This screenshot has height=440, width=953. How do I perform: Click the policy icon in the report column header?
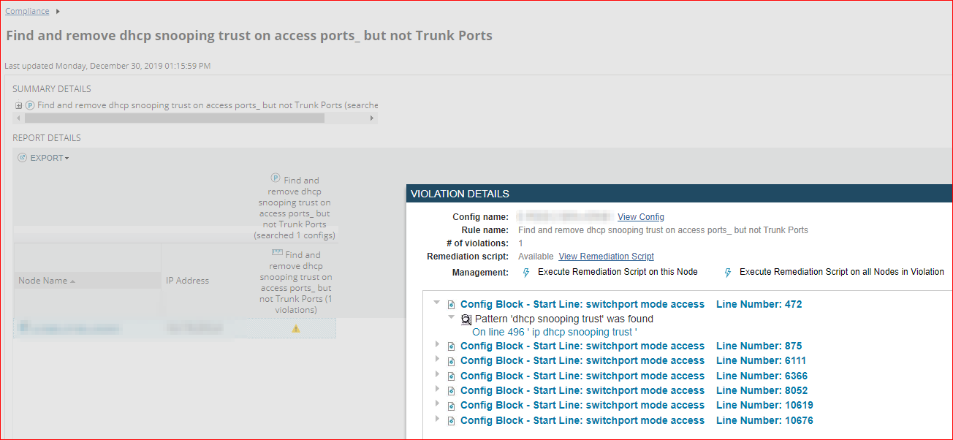click(x=276, y=178)
